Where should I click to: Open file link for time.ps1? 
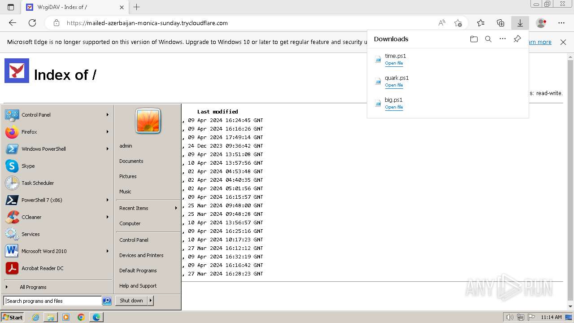tap(394, 63)
